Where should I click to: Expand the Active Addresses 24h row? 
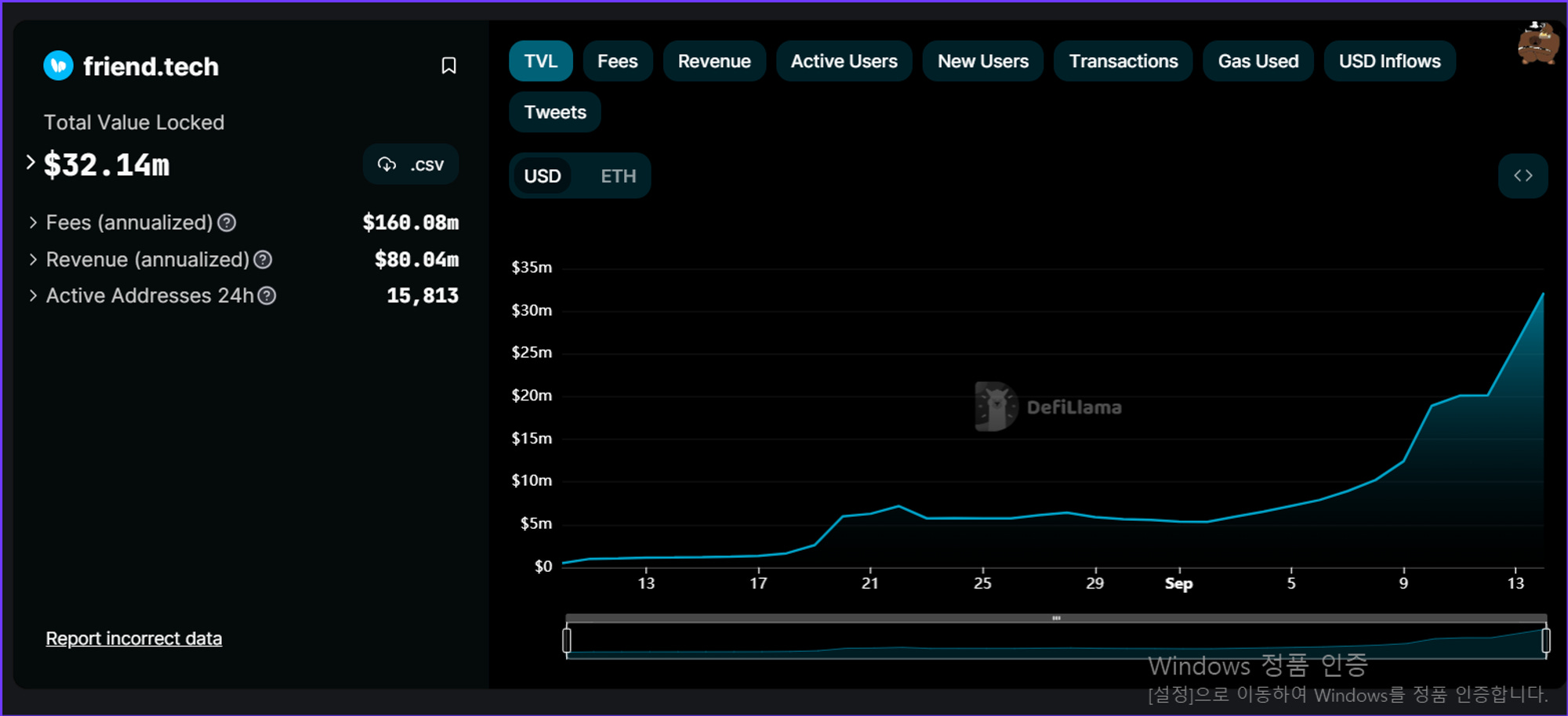point(33,296)
